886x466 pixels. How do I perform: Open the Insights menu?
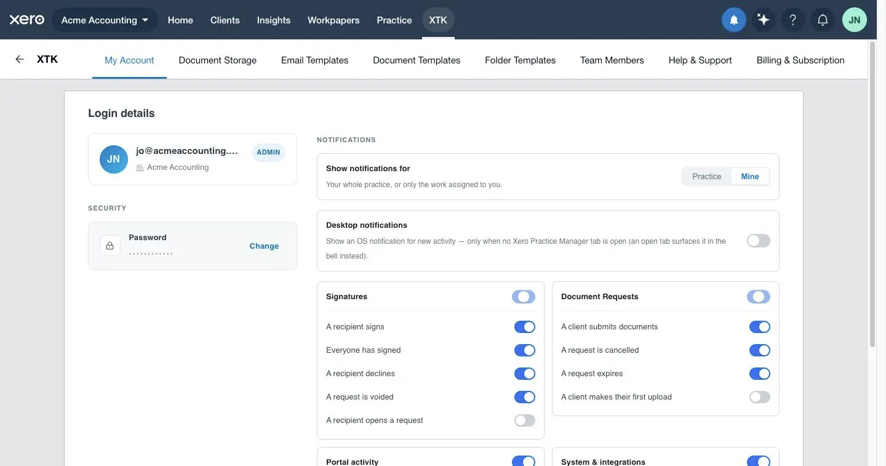(274, 20)
